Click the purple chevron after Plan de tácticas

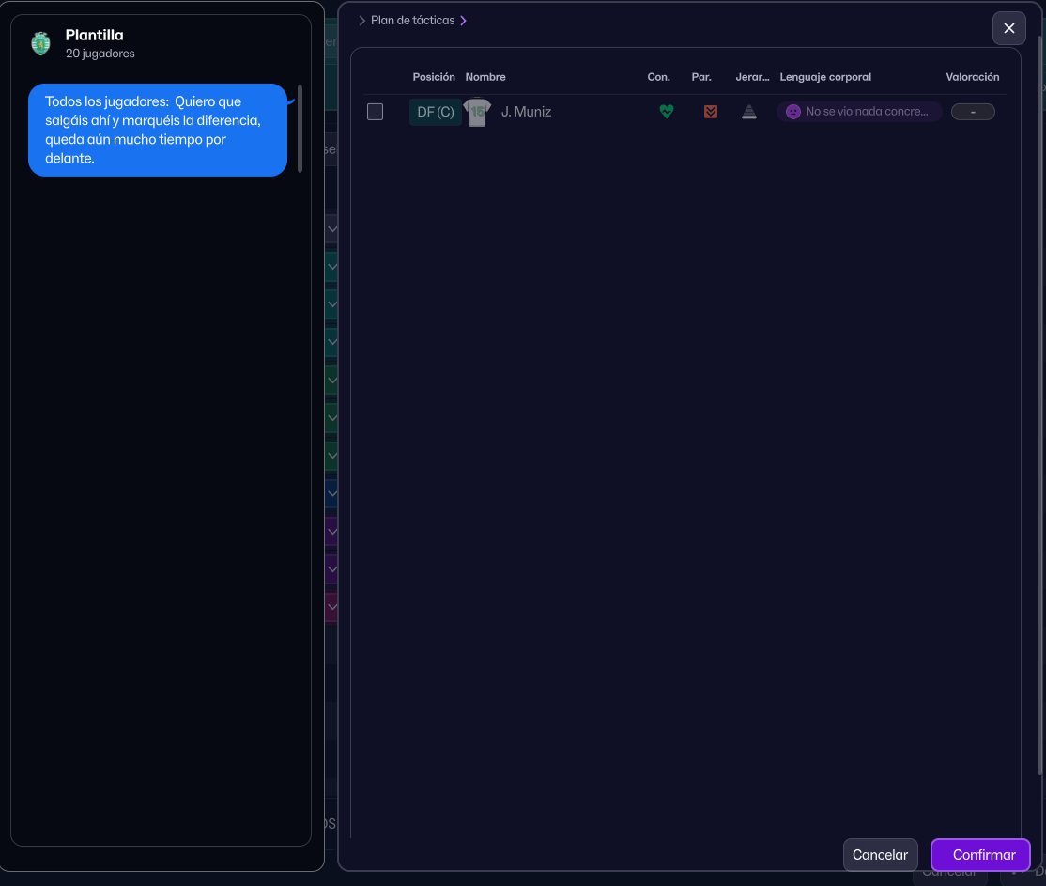[463, 21]
